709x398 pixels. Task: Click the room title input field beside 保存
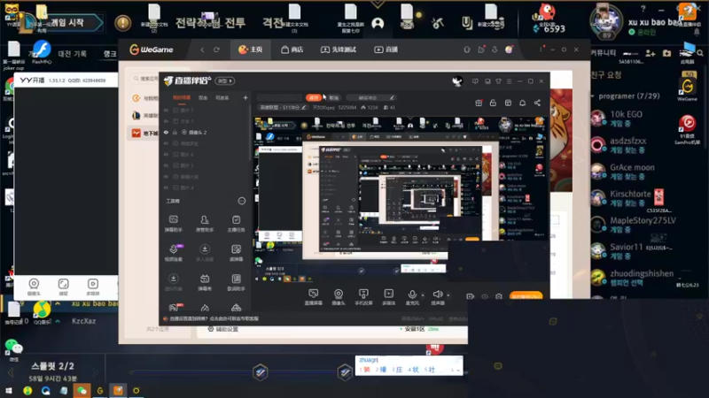279,97
